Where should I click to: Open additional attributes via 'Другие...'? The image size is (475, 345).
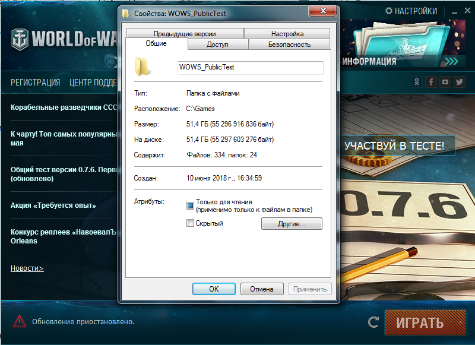point(292,224)
